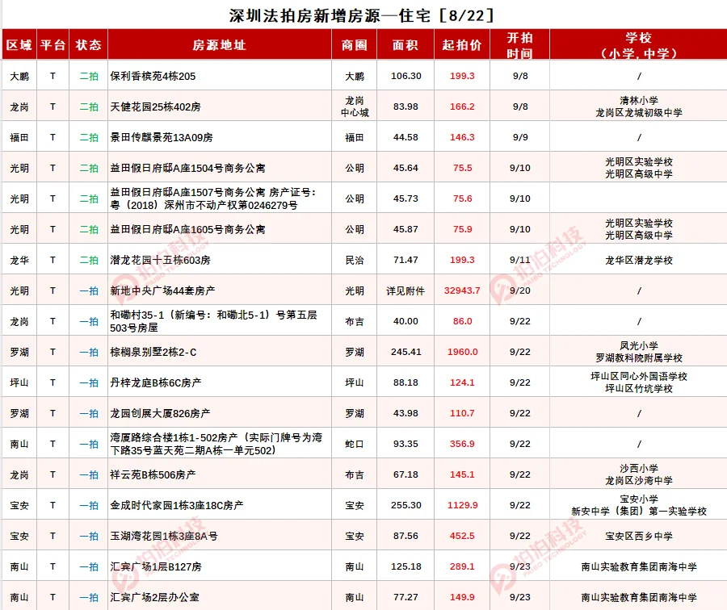The image size is (727, 610).
Task: Select address 湾厦路综合楼1栋1-502房产
Action: click(216, 444)
